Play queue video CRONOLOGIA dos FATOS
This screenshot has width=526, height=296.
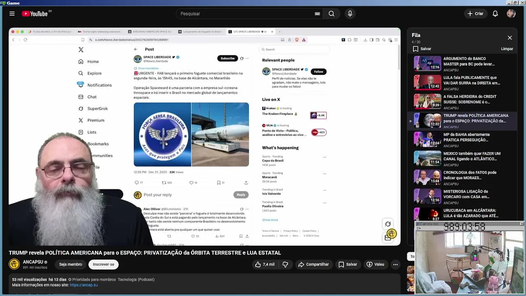click(463, 178)
